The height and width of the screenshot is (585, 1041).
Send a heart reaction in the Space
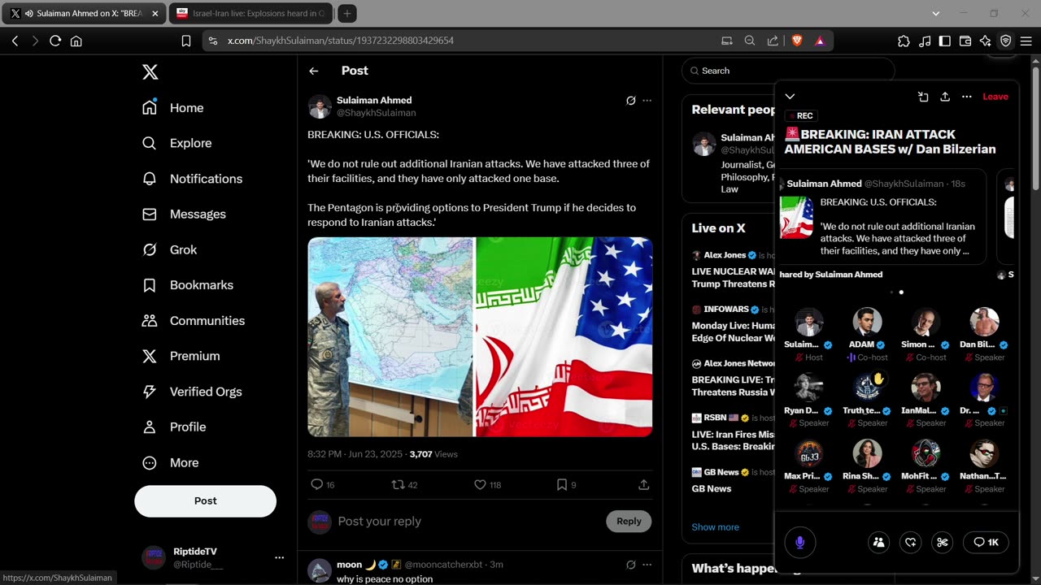(x=910, y=542)
